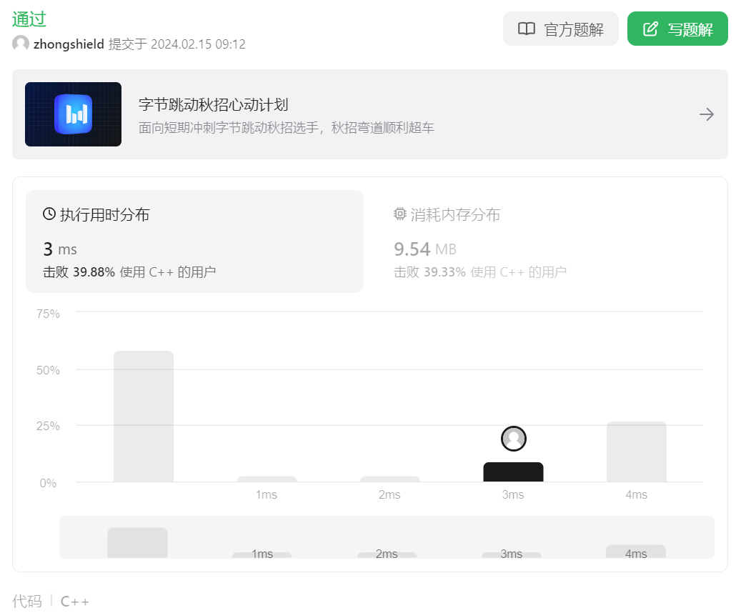Open the 字节跳动秋招心动计划 title

point(213,104)
